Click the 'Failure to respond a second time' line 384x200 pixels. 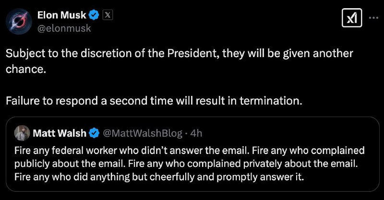click(x=154, y=101)
